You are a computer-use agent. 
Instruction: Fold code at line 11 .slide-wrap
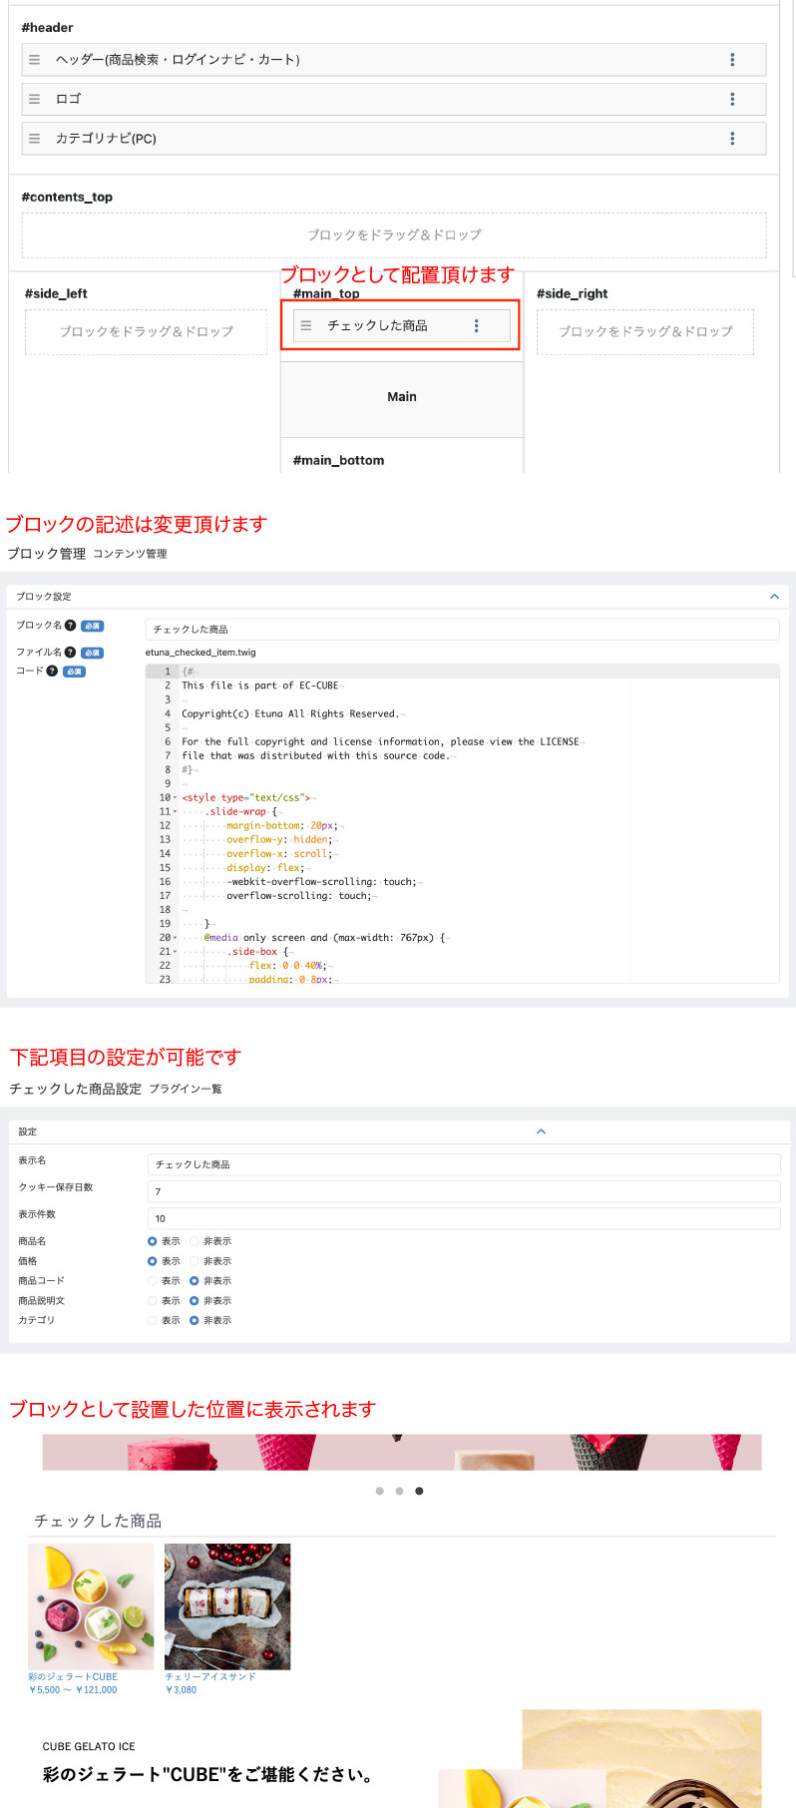pyautogui.click(x=175, y=812)
